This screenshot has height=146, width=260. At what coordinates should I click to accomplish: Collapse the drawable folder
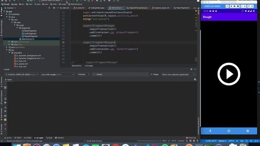[9, 53]
